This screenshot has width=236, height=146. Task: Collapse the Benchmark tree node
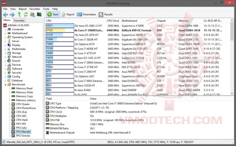(x=5, y=85)
